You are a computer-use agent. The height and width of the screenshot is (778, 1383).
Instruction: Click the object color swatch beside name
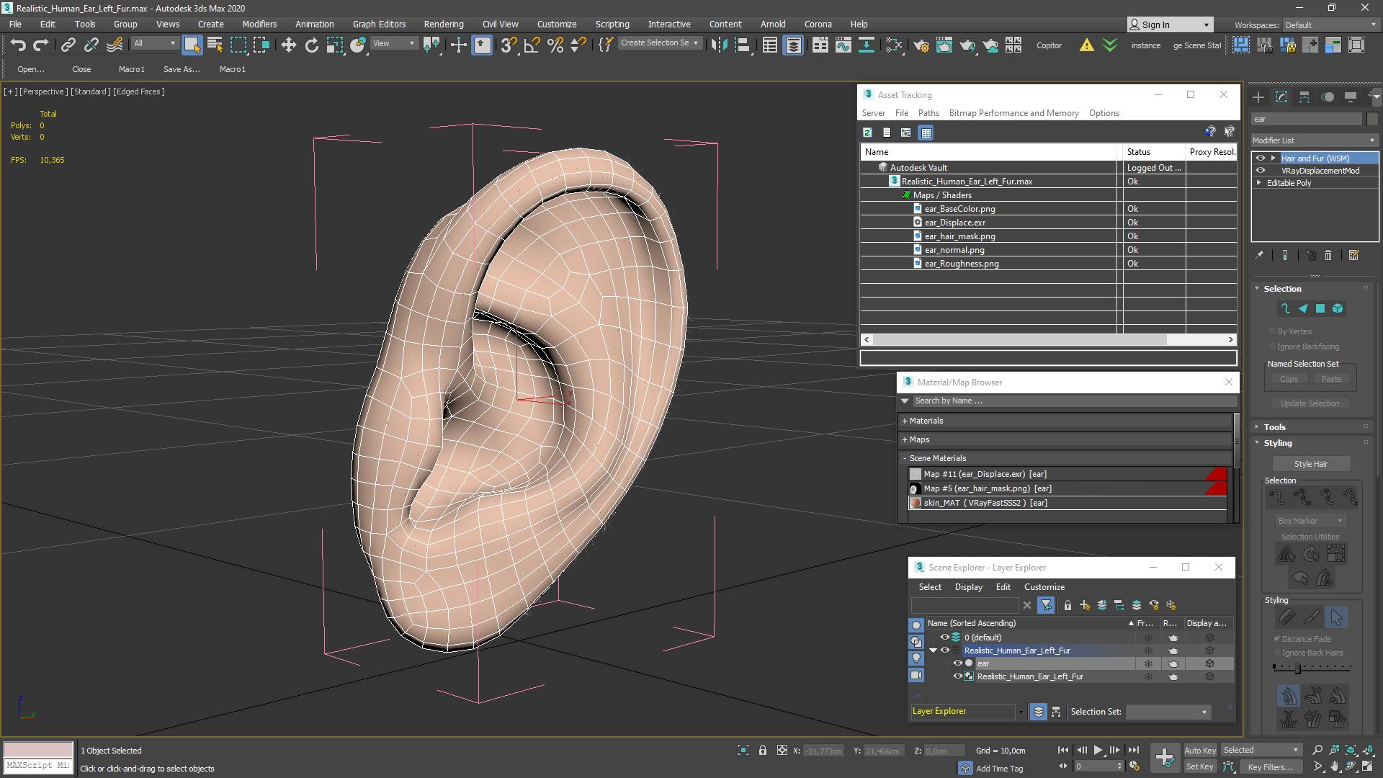[x=1371, y=119]
